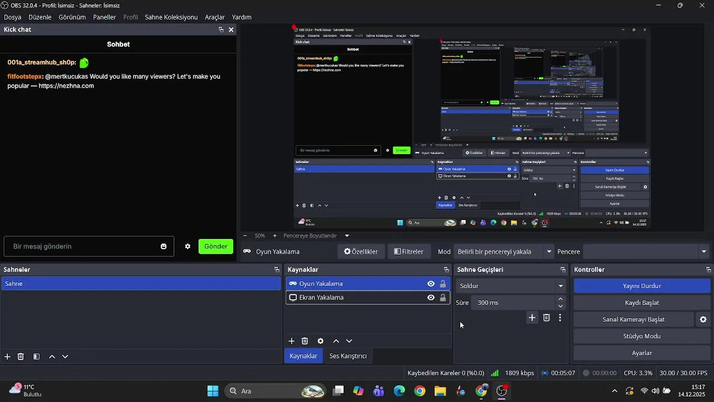Remove selected source in Kaynaklar

[x=305, y=341]
